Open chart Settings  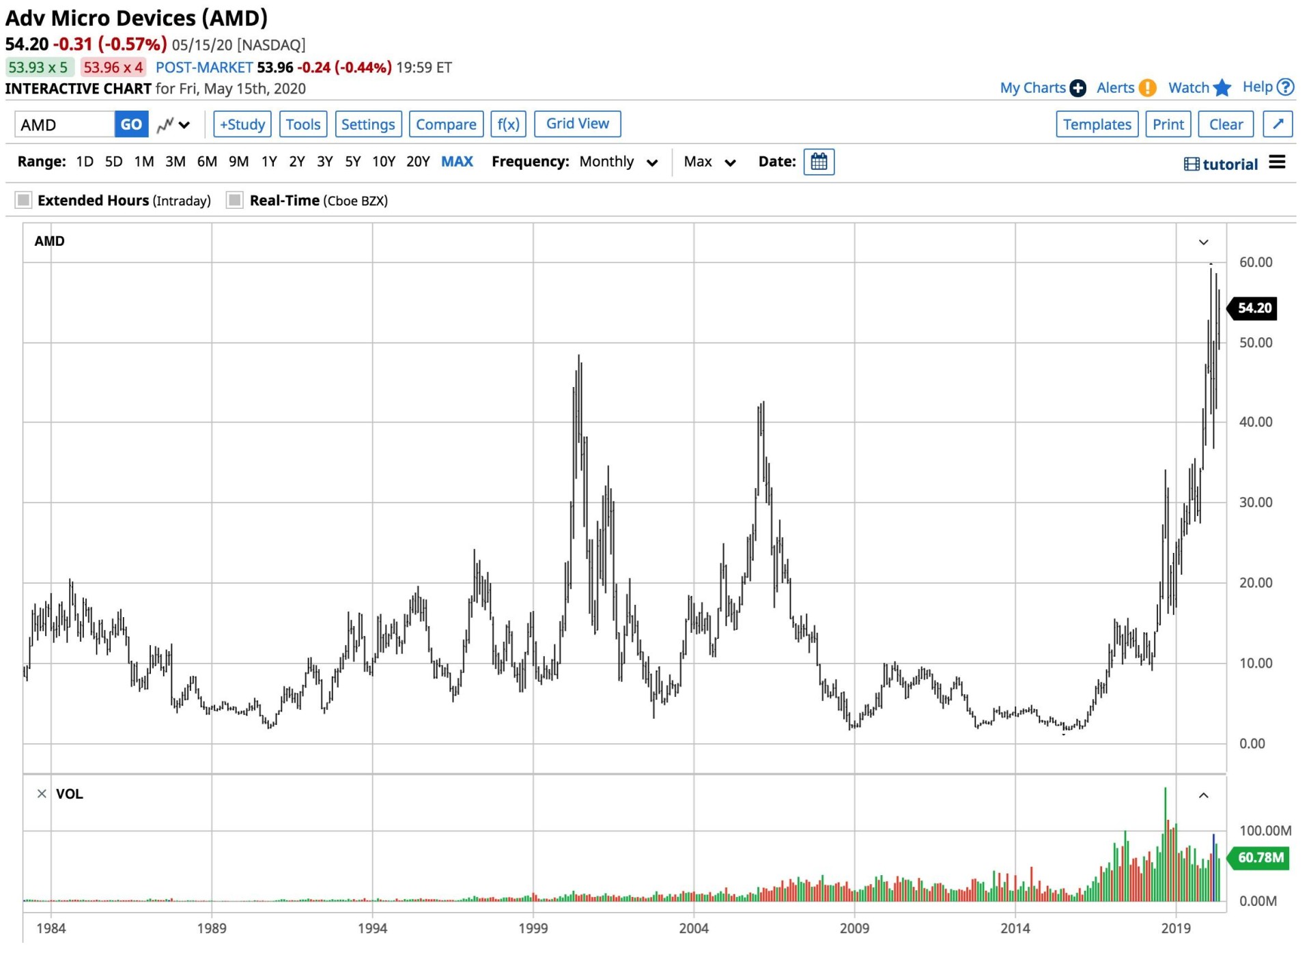[368, 124]
